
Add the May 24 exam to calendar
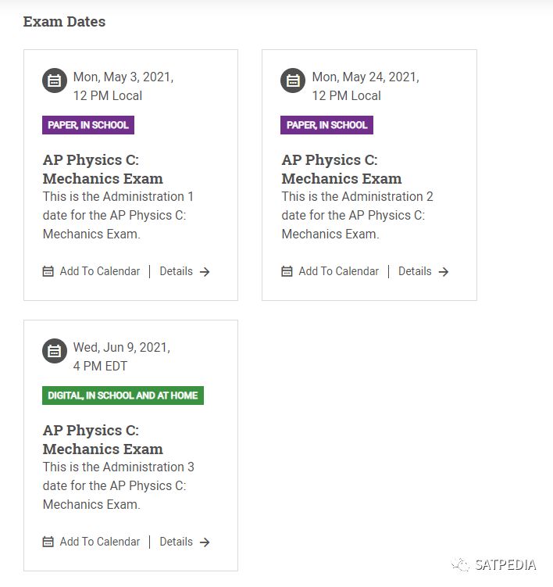[x=338, y=271]
